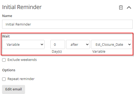134x96 pixels.
Task: Click the Name field label
Action: [x=7, y=16]
